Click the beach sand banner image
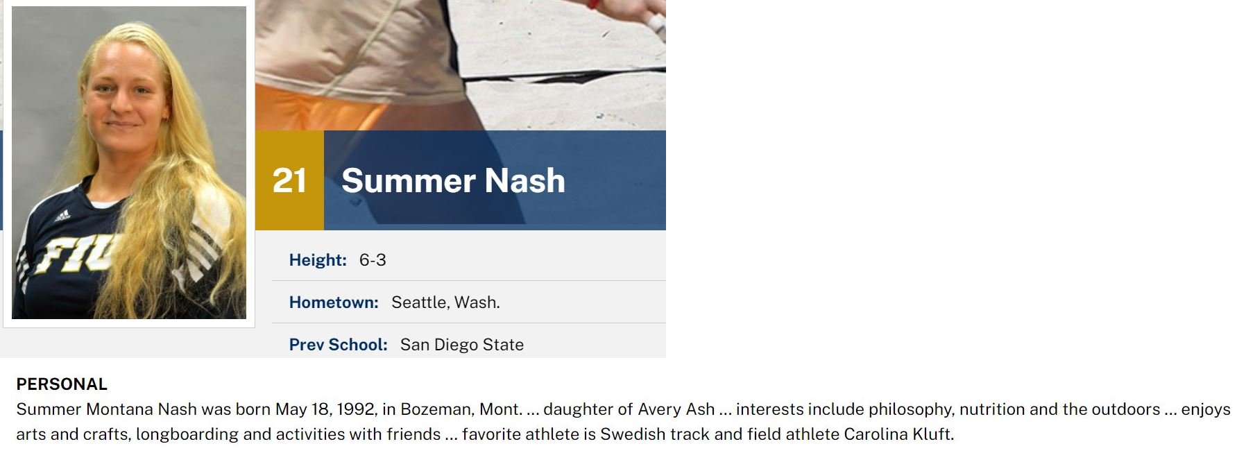1237x453 pixels. [x=460, y=65]
